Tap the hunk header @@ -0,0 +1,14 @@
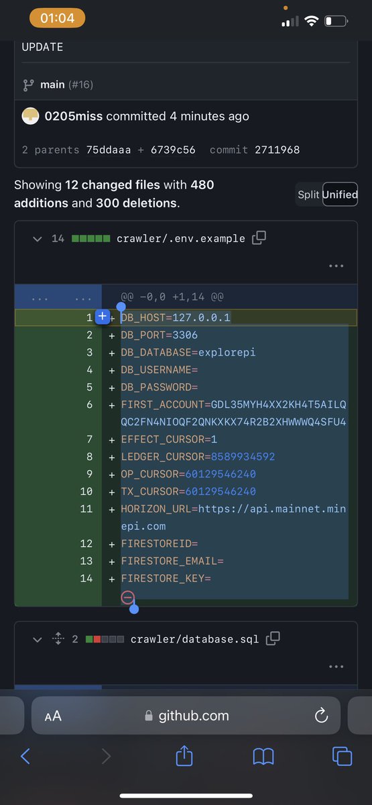Screen dimensions: 372x805 (x=172, y=296)
